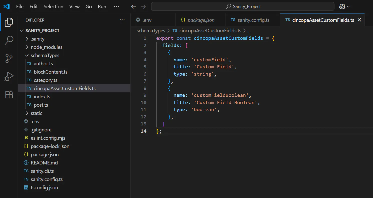
Task: Switch to the .env editor tab
Action: point(153,20)
